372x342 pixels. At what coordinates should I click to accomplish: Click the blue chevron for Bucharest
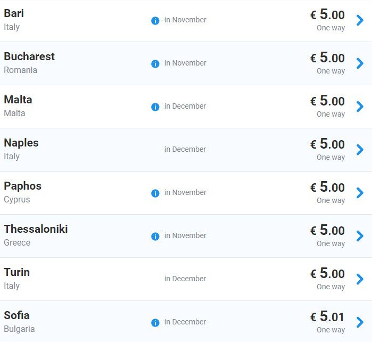coord(360,63)
